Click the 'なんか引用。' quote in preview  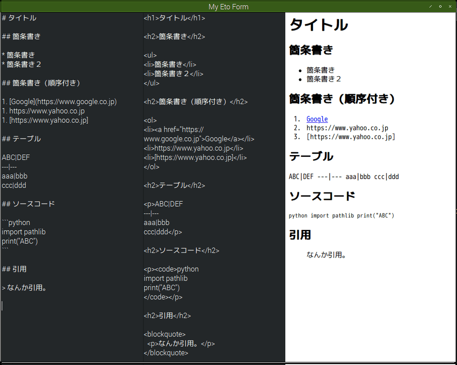point(326,255)
